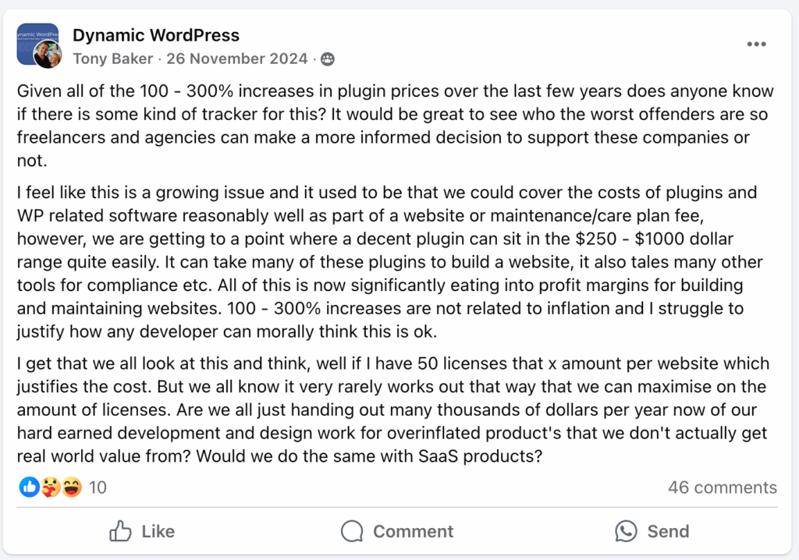Image resolution: width=799 pixels, height=560 pixels.
Task: Click the Like thumbs-up icon in action bar
Action: tap(121, 531)
